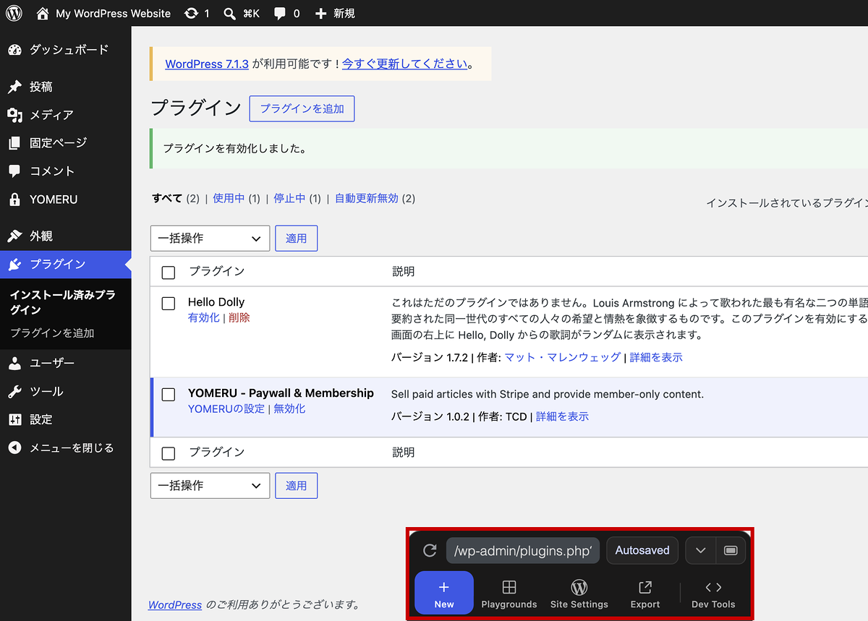
Task: Click the WordPress logo in admin bar
Action: pyautogui.click(x=14, y=13)
